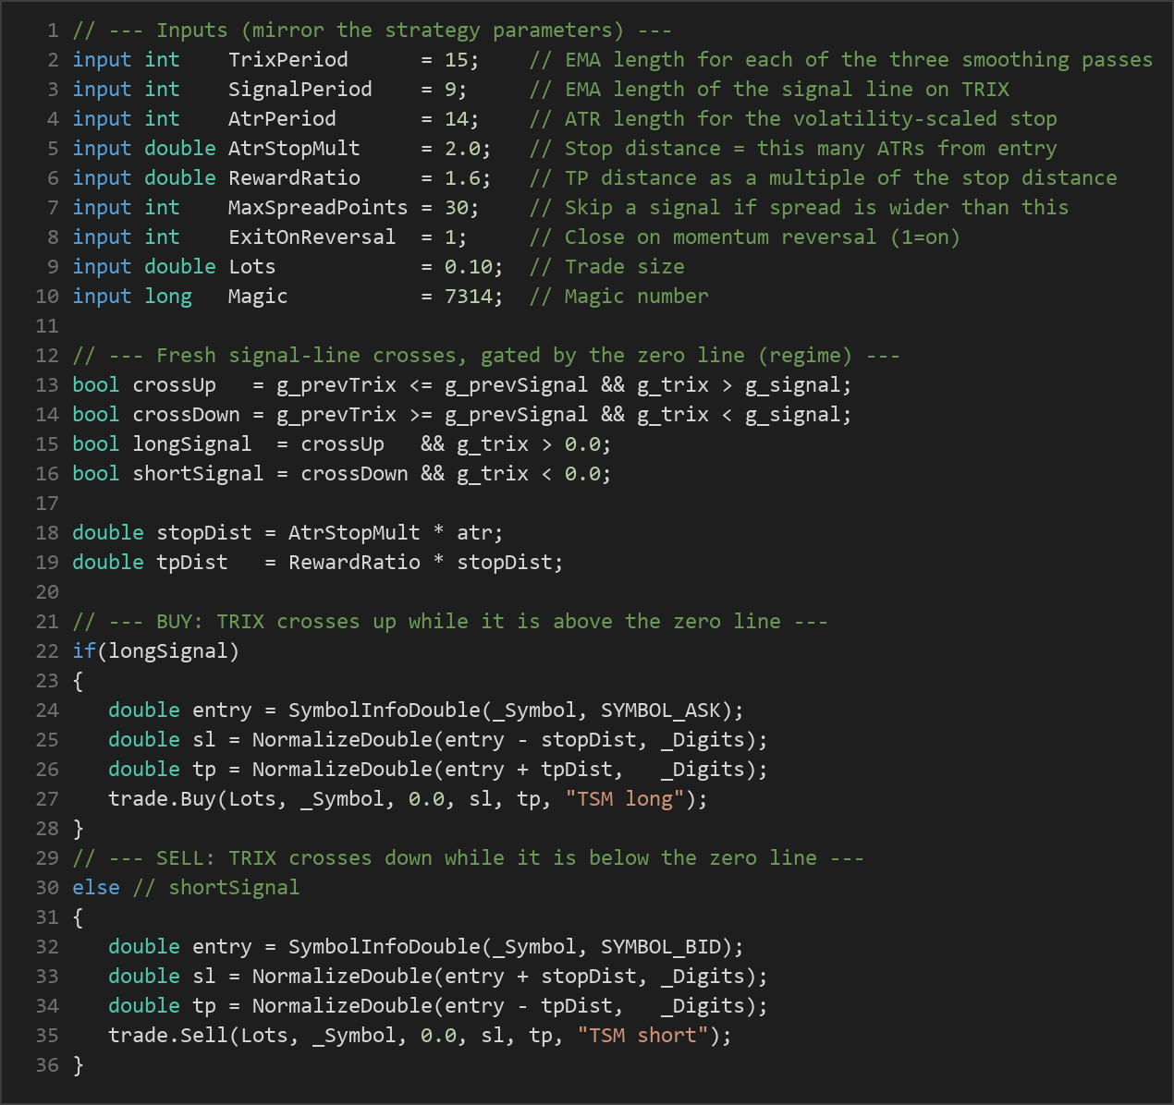Click the value 7314 on the Magic line
Screen dimensions: 1174x1105
pos(468,297)
